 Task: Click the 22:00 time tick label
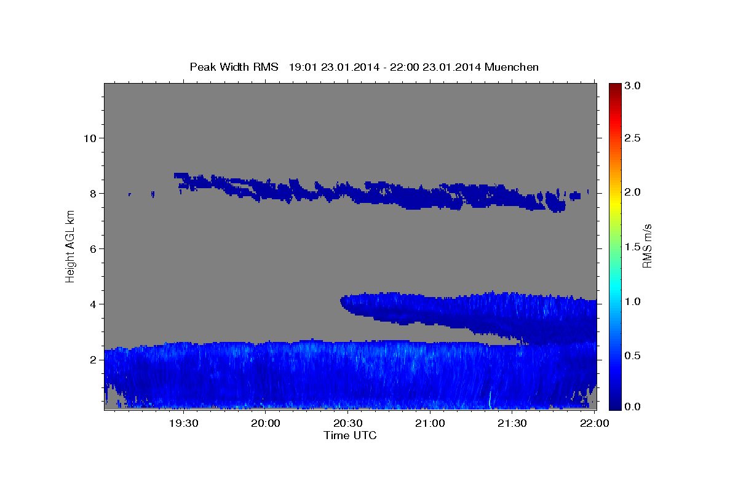[595, 423]
